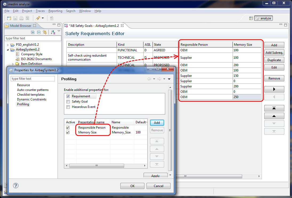Image resolution: width=292 pixels, height=198 pixels.
Task: Click Expand All in Model Browser
Action: point(33,32)
